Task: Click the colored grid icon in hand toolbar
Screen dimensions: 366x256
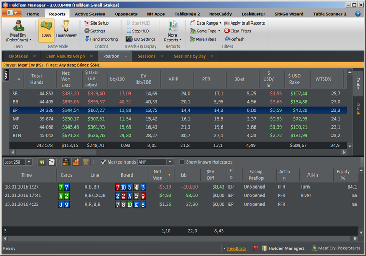Action: tap(66, 162)
